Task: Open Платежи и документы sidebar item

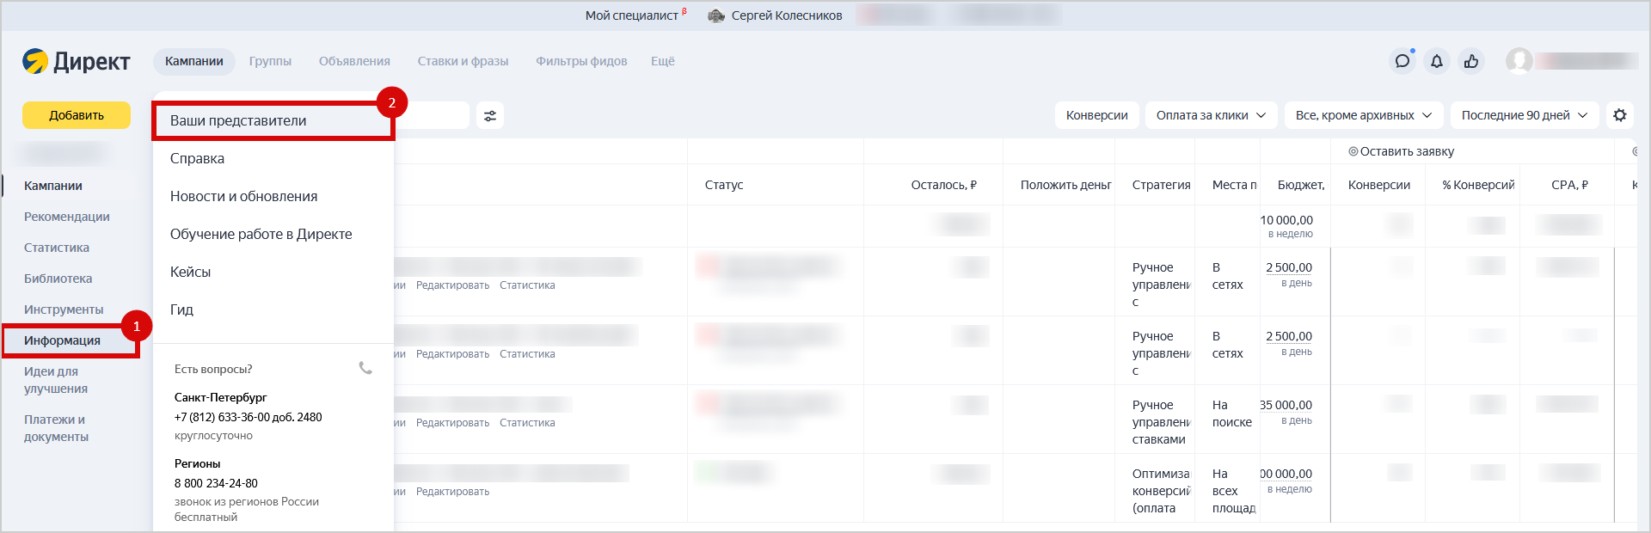Action: (56, 428)
